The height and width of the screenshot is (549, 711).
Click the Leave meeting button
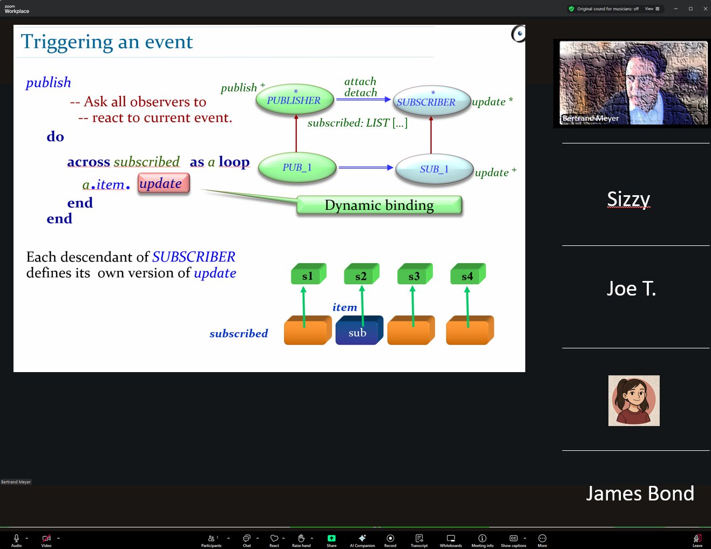698,540
